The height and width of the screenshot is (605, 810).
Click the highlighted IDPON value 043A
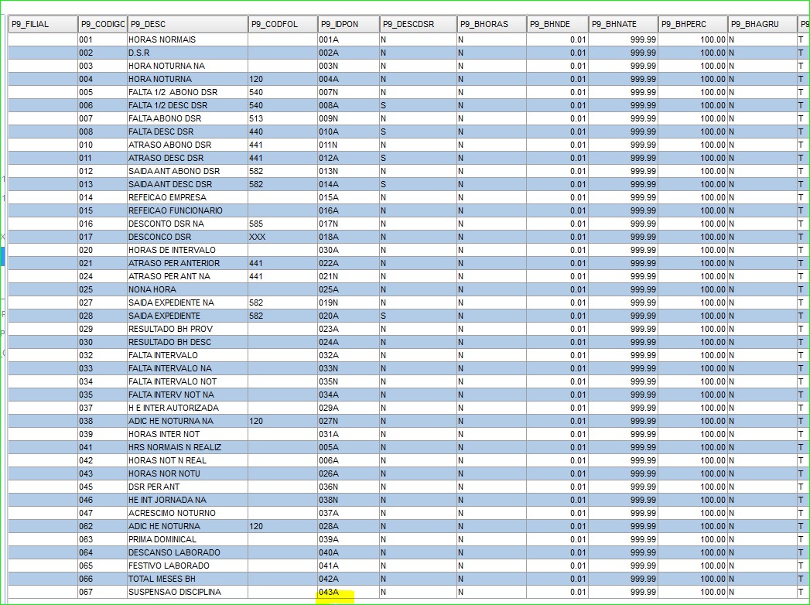coord(348,593)
